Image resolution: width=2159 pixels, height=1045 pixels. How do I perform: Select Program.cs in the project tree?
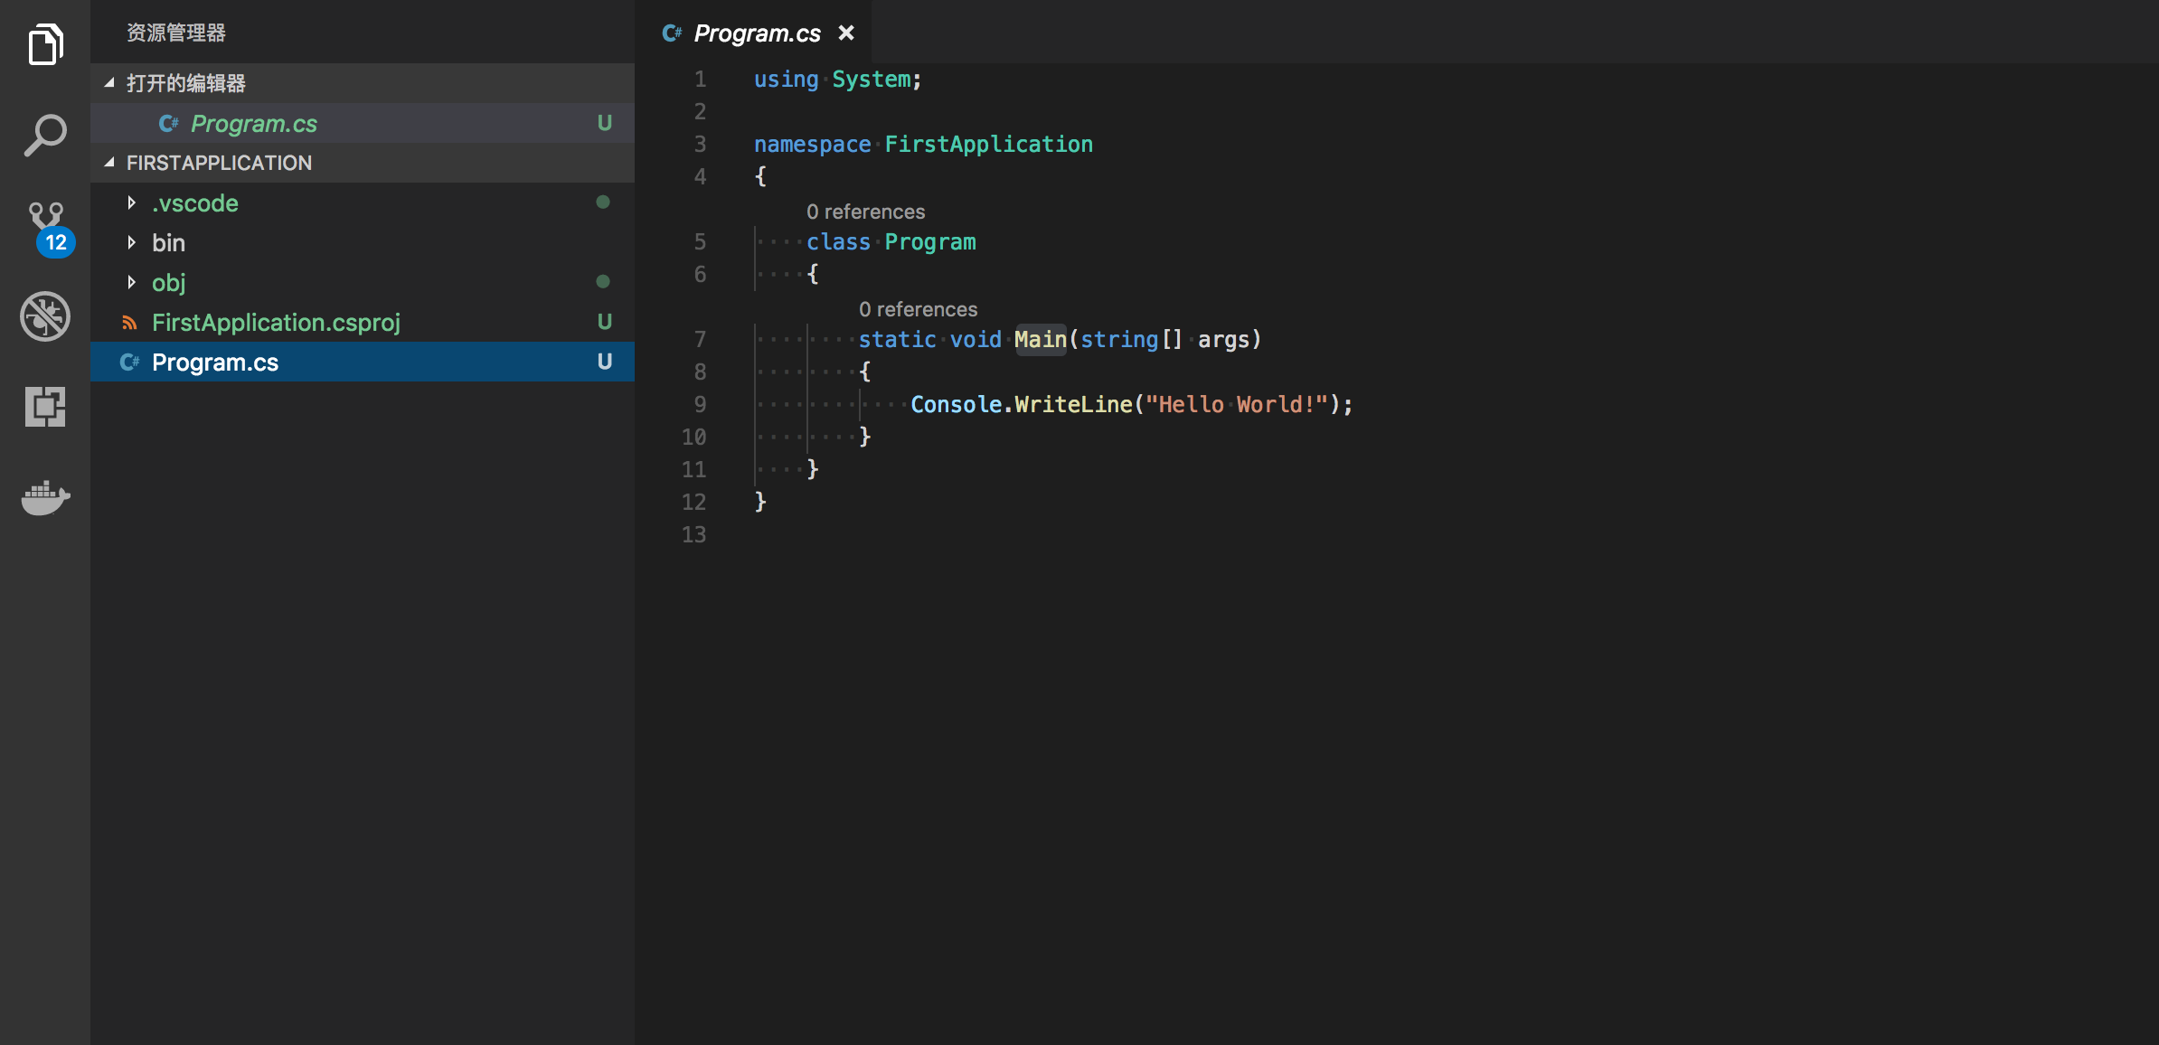pos(363,362)
